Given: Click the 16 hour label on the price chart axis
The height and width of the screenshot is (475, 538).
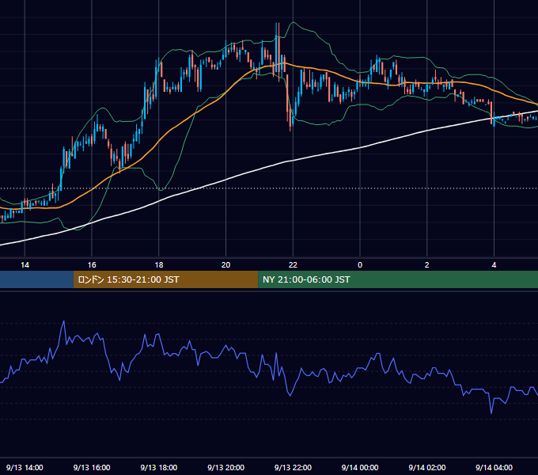Looking at the screenshot, I should click(92, 265).
